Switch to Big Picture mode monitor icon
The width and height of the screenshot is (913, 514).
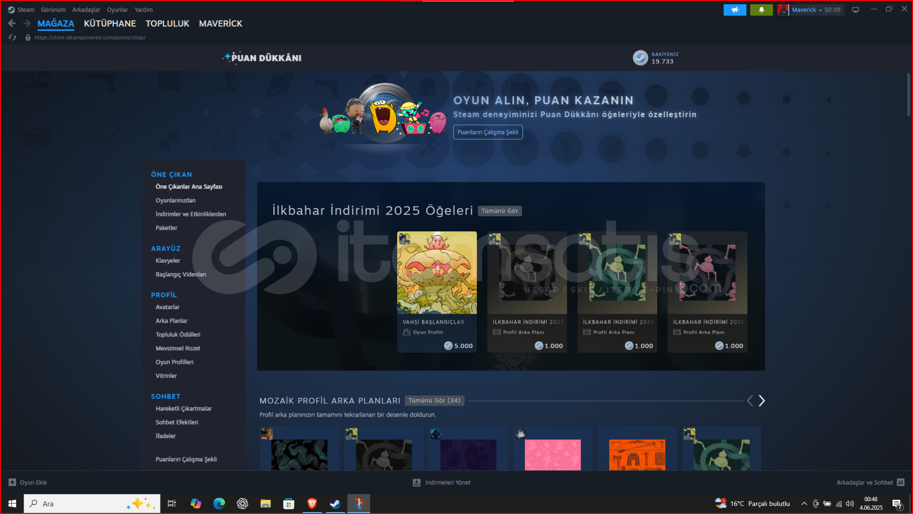click(855, 10)
